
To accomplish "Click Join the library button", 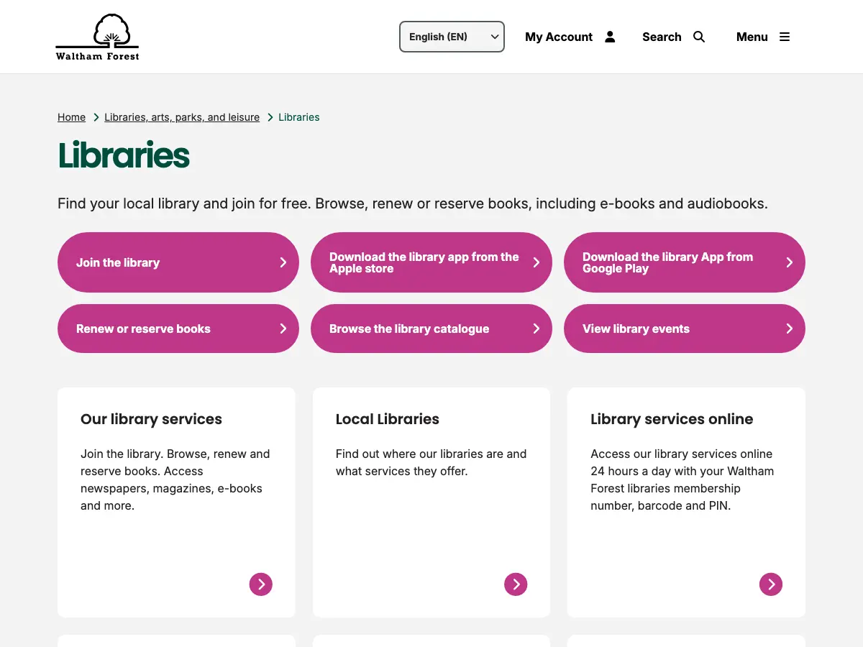I will (178, 262).
